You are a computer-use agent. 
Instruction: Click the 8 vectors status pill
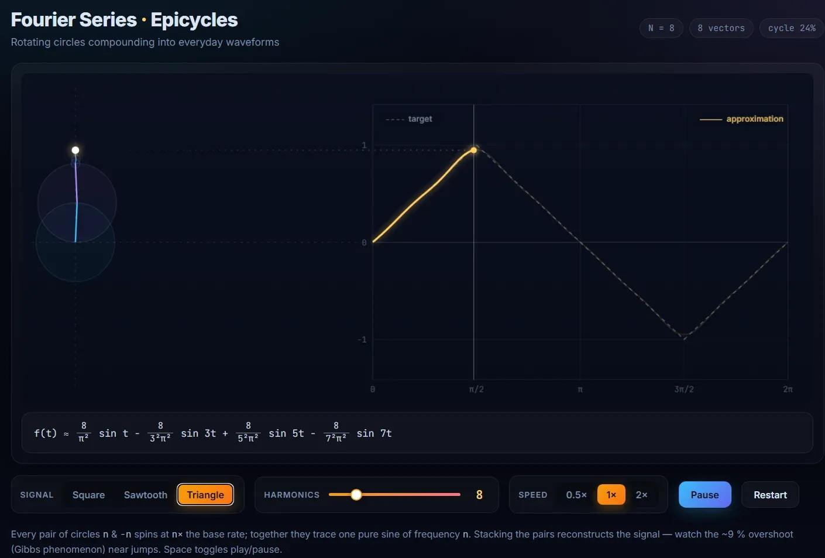(x=721, y=28)
